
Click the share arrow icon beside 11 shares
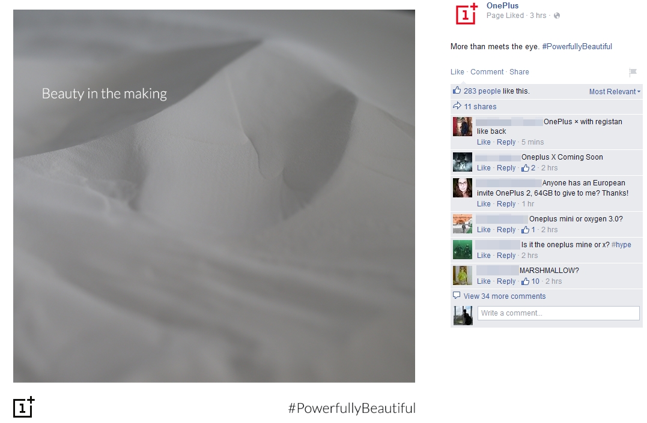457,106
